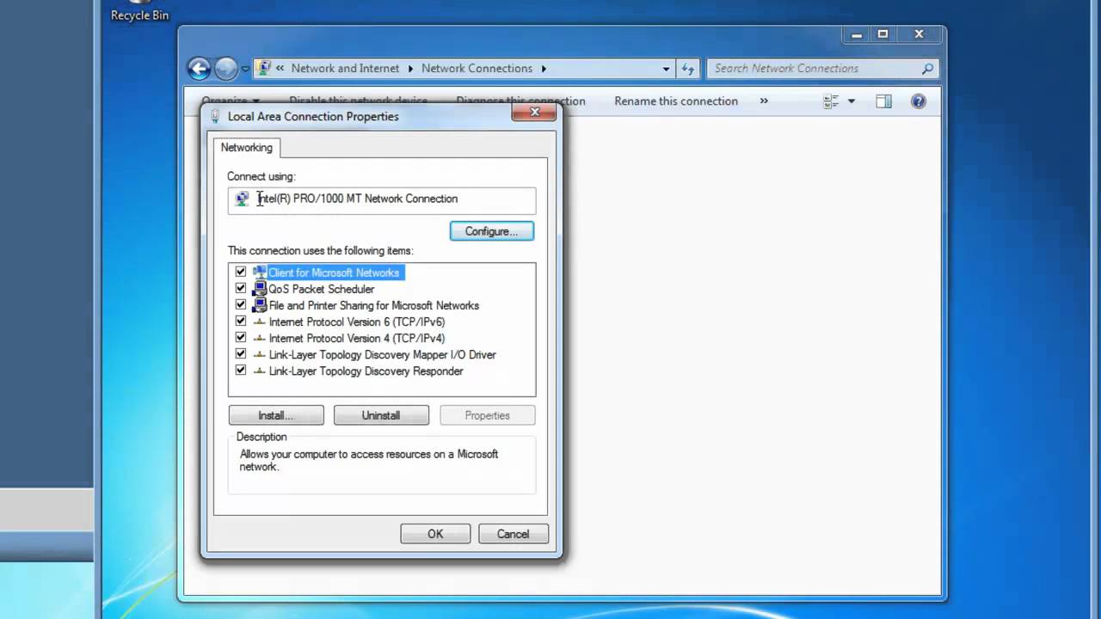Open the address bar history dropdown

click(x=666, y=69)
